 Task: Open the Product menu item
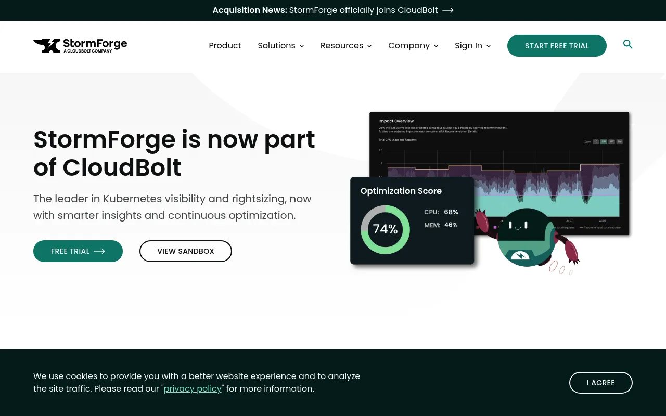pos(225,46)
